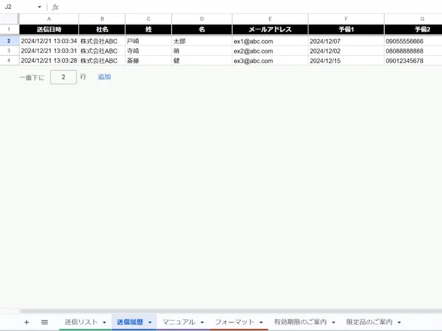Select cell 2024/12/21 13:03:31

49,51
